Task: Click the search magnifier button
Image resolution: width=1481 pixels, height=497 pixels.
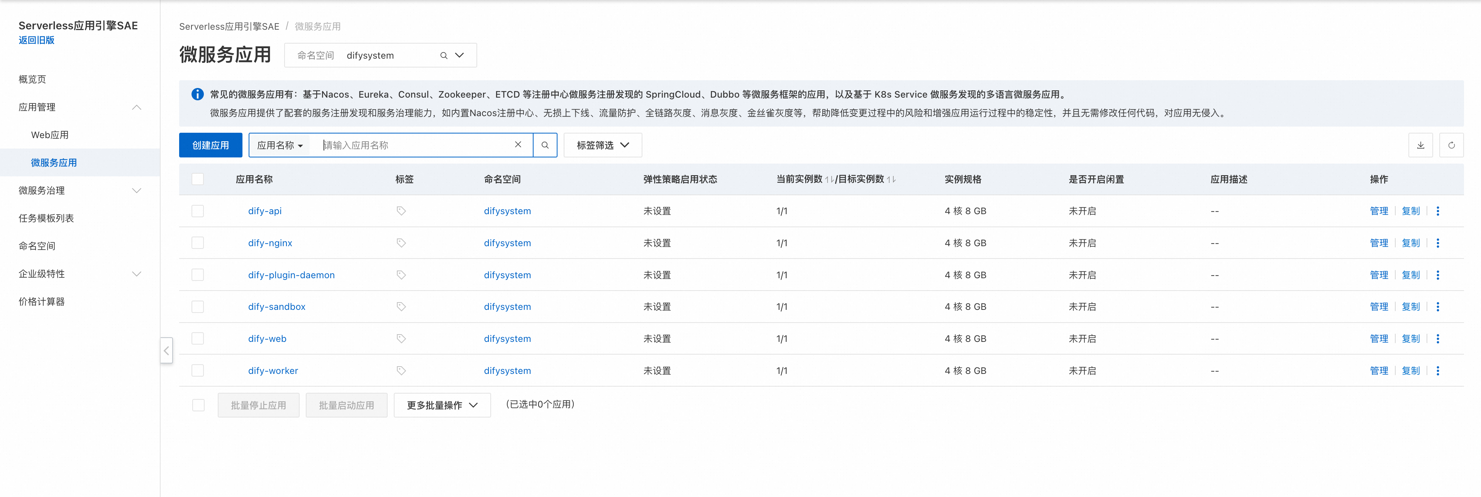Action: tap(544, 145)
